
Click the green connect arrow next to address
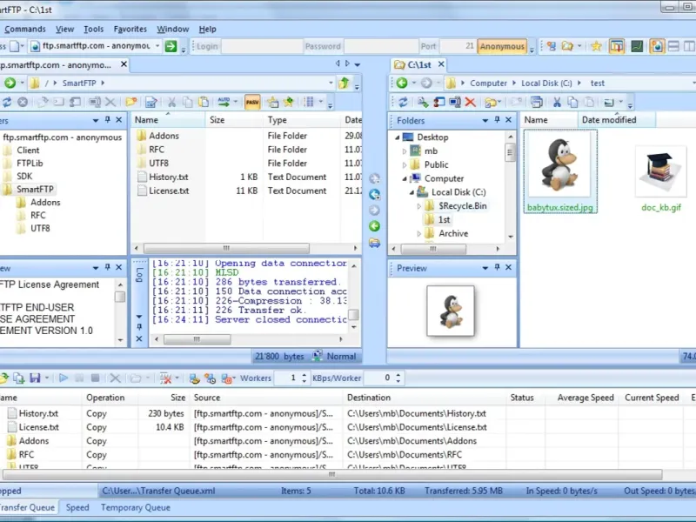pos(171,46)
